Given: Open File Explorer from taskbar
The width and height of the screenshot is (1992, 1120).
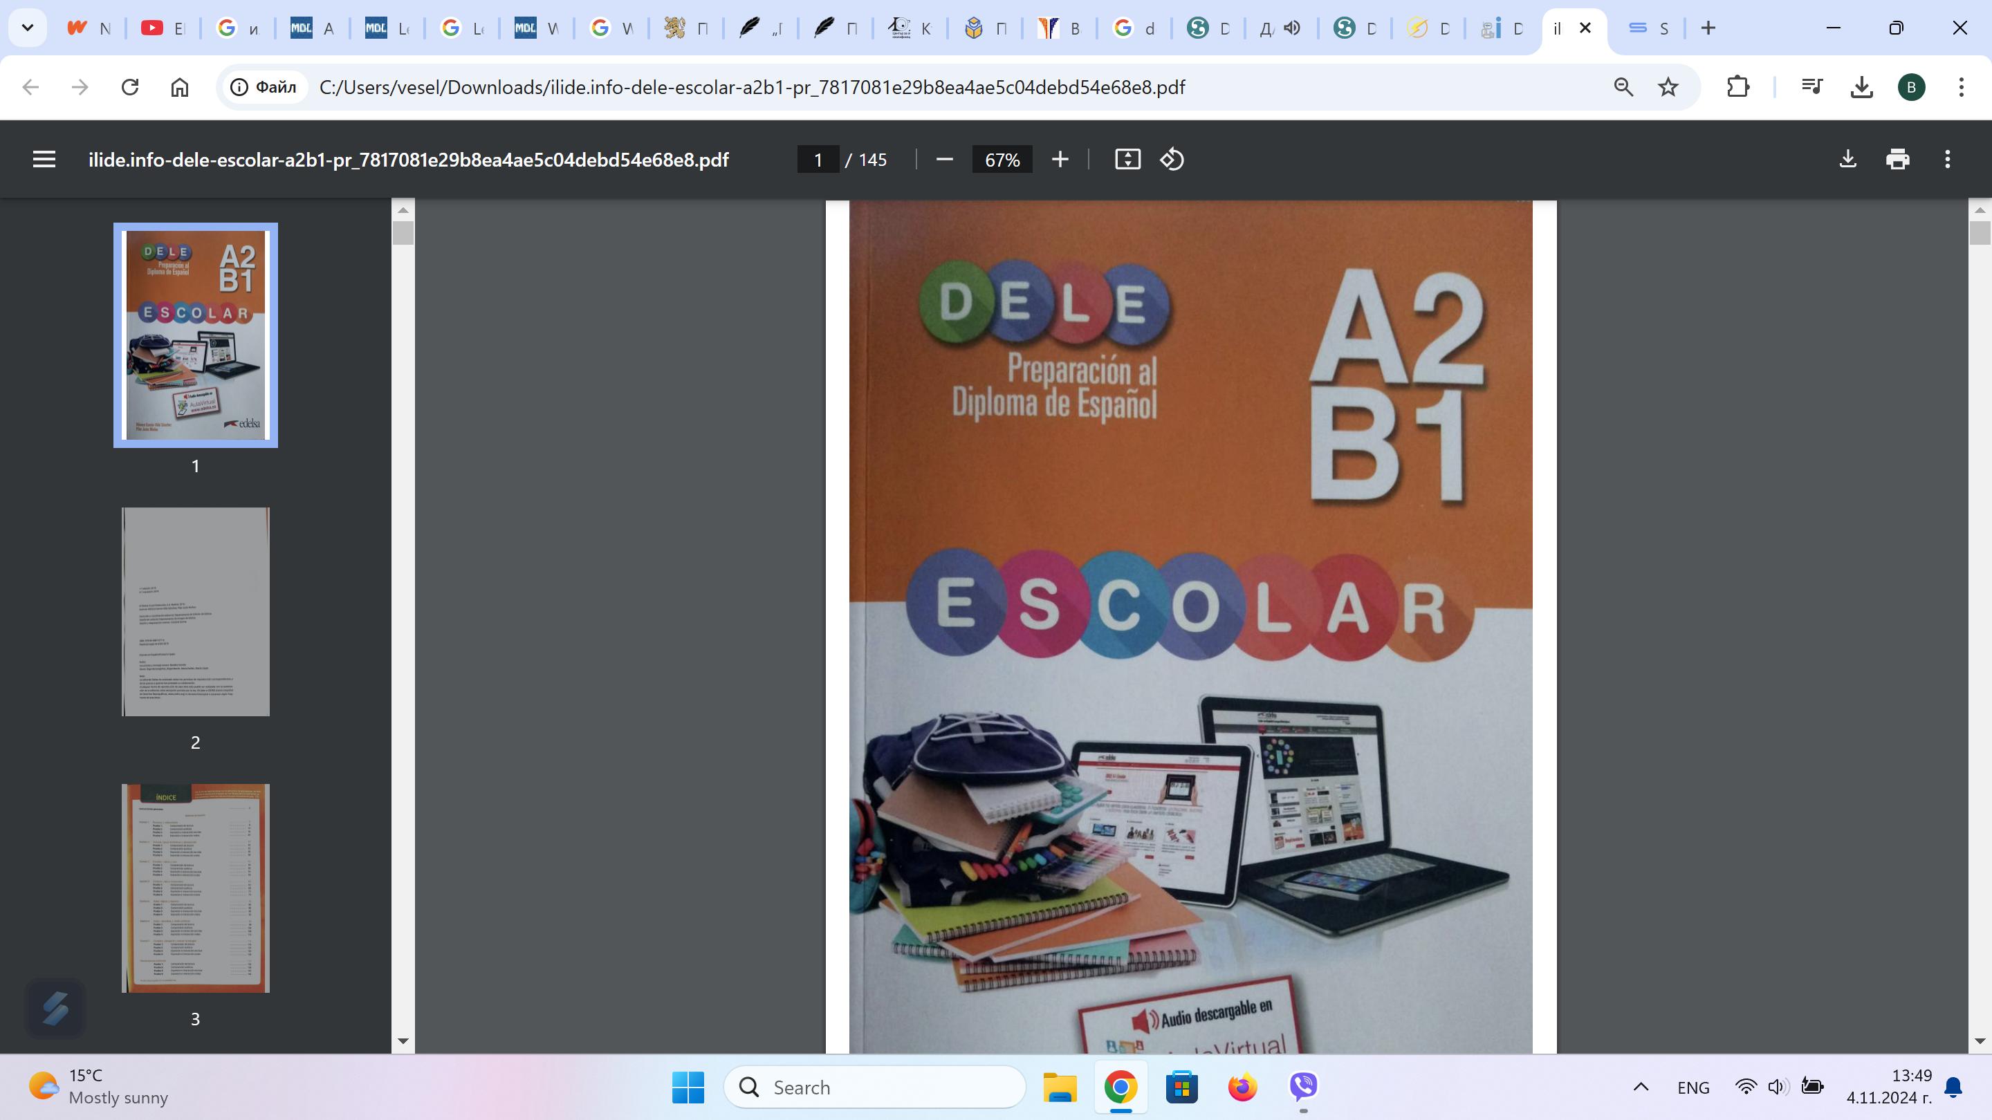Looking at the screenshot, I should tap(1060, 1087).
